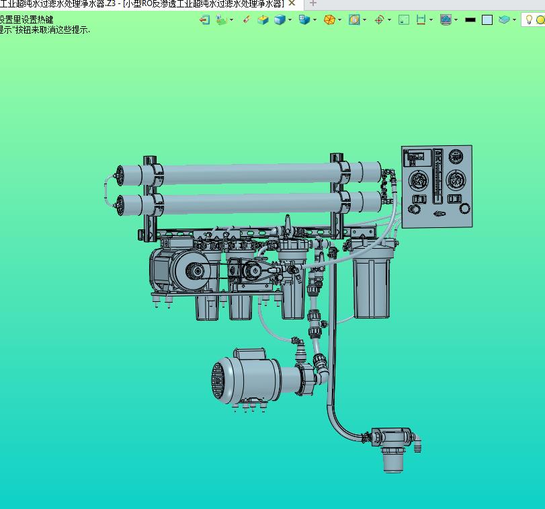Expand the shaded cube display dropdown arrow
Screen dimensions: 545x509
pyautogui.click(x=290, y=19)
